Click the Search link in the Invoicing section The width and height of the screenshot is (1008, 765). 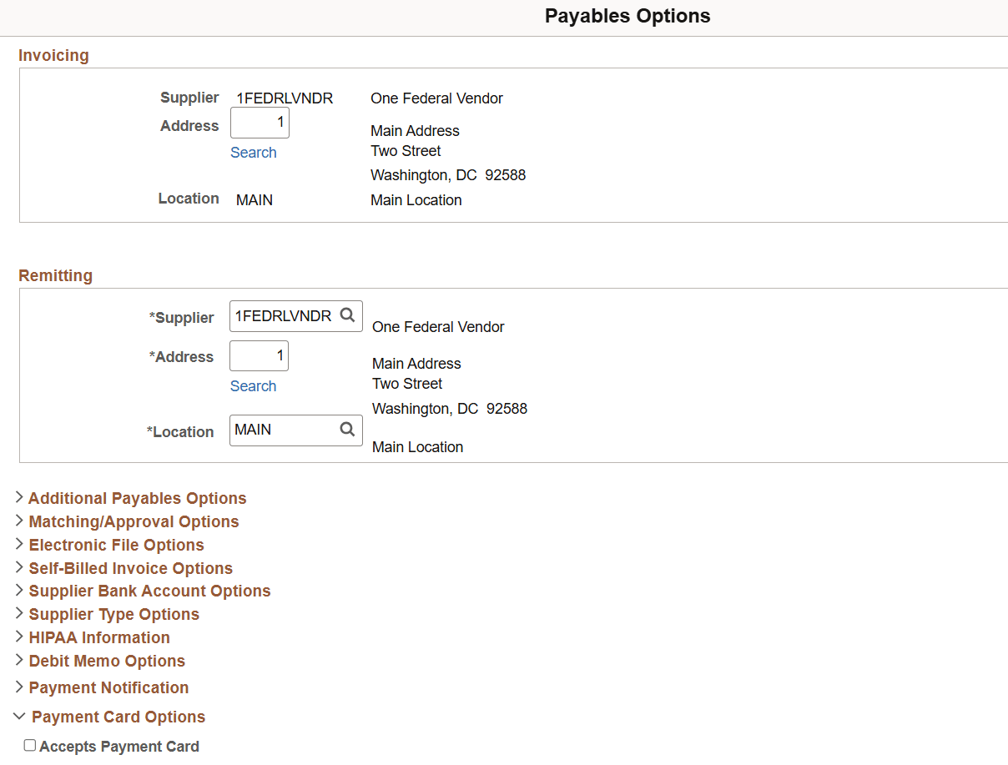254,152
